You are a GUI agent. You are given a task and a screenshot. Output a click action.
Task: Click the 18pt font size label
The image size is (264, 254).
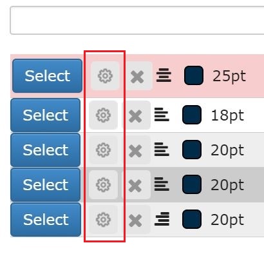click(x=227, y=115)
